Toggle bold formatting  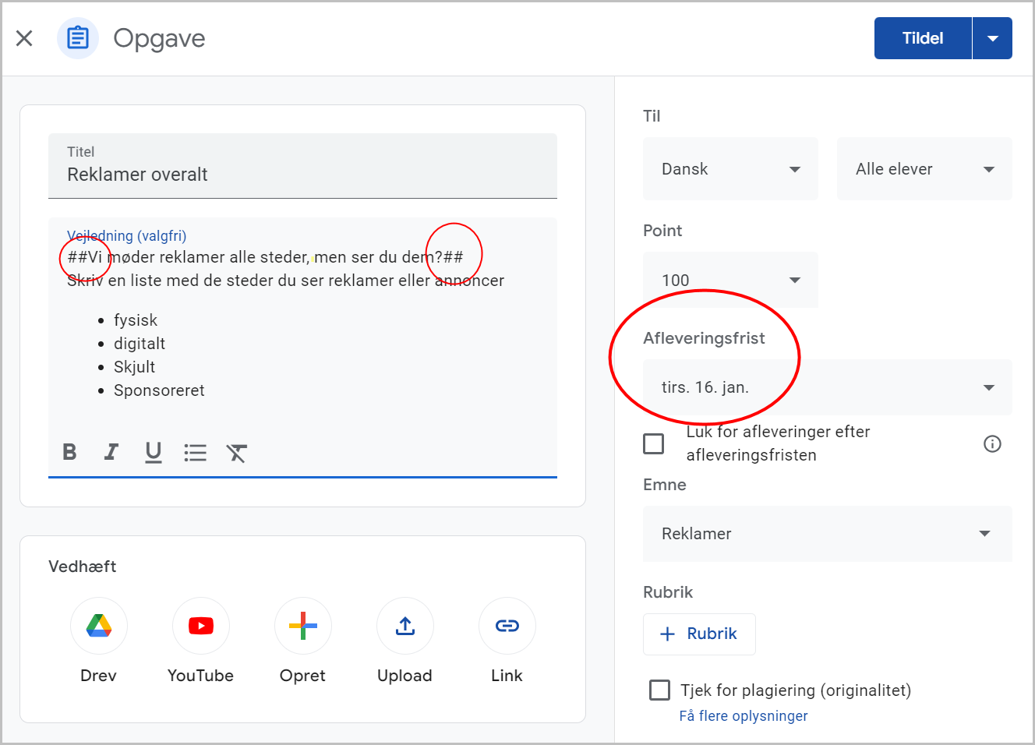(x=69, y=452)
